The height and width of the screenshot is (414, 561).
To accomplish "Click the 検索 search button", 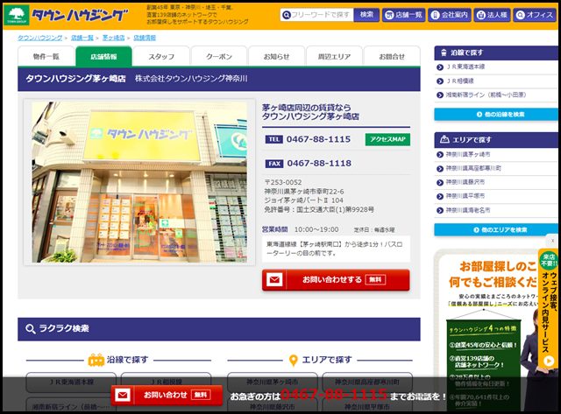I will click(366, 15).
